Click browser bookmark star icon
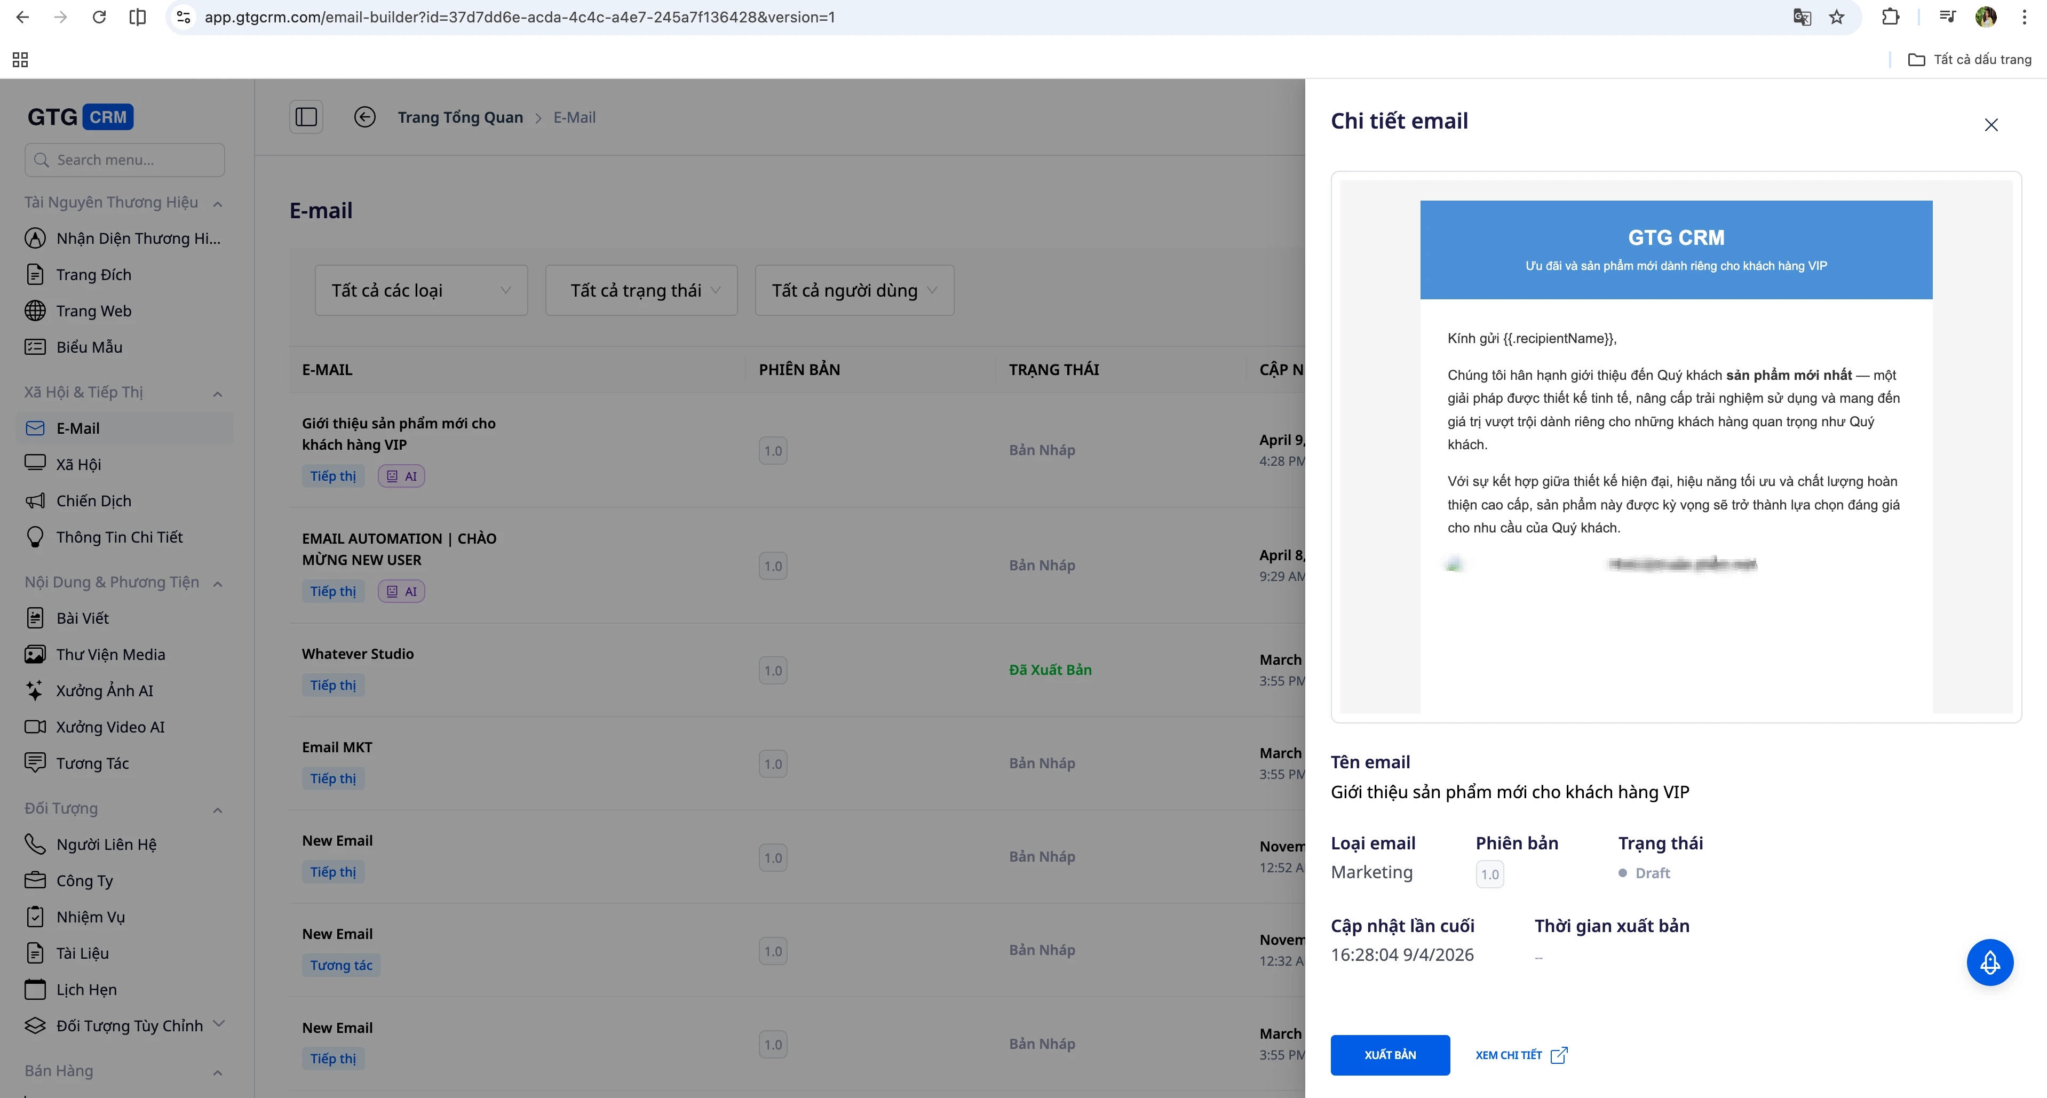 click(x=1836, y=17)
